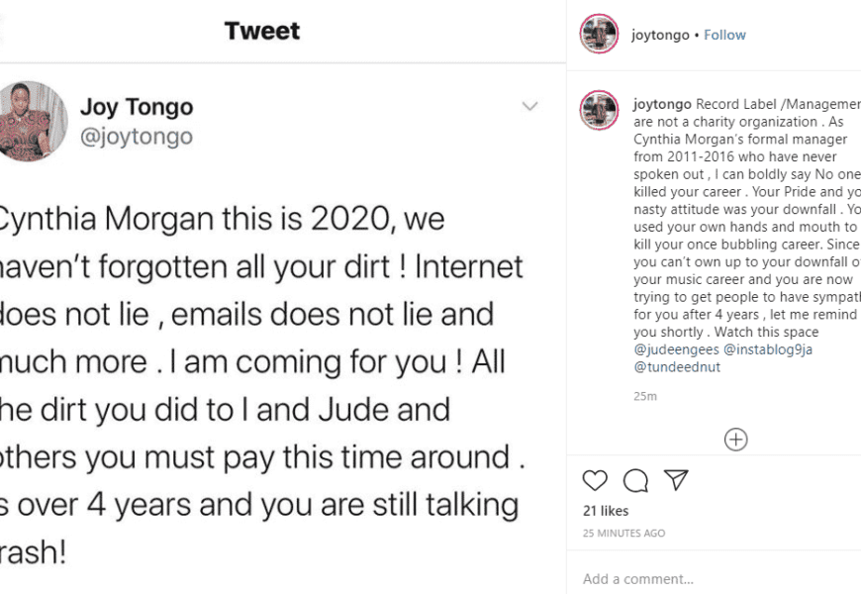
Task: Load more comments plus circle icon
Action: (735, 440)
